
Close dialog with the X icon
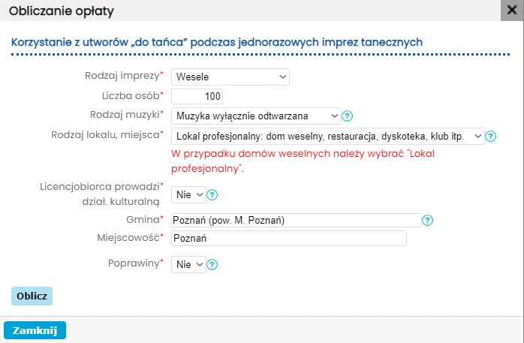[x=515, y=10]
